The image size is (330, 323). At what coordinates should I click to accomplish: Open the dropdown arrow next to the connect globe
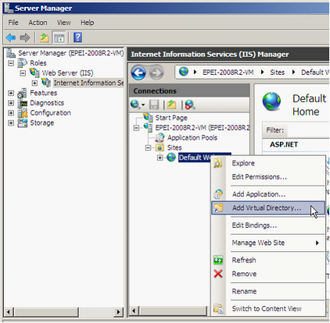coord(143,105)
